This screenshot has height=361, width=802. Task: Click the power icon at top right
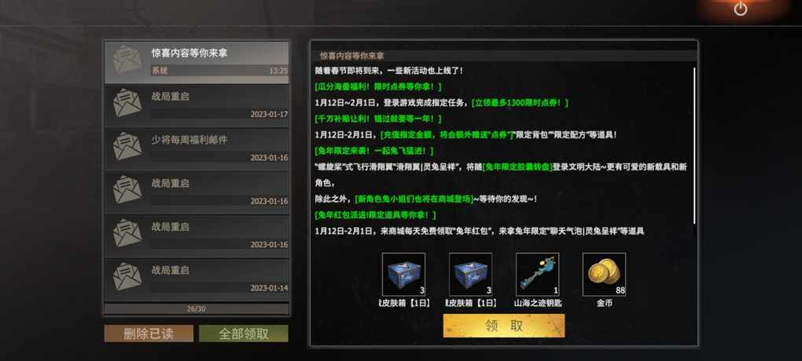click(x=740, y=9)
